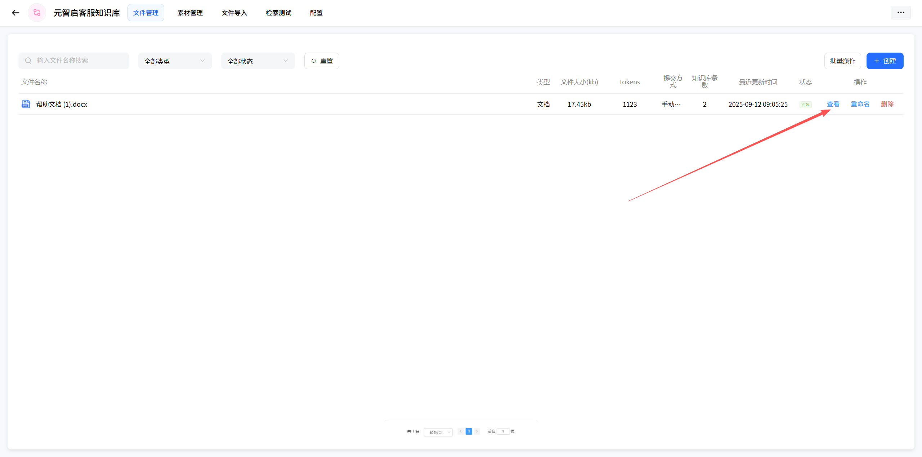
Task: Click the red 删除 delete link
Action: (x=887, y=104)
